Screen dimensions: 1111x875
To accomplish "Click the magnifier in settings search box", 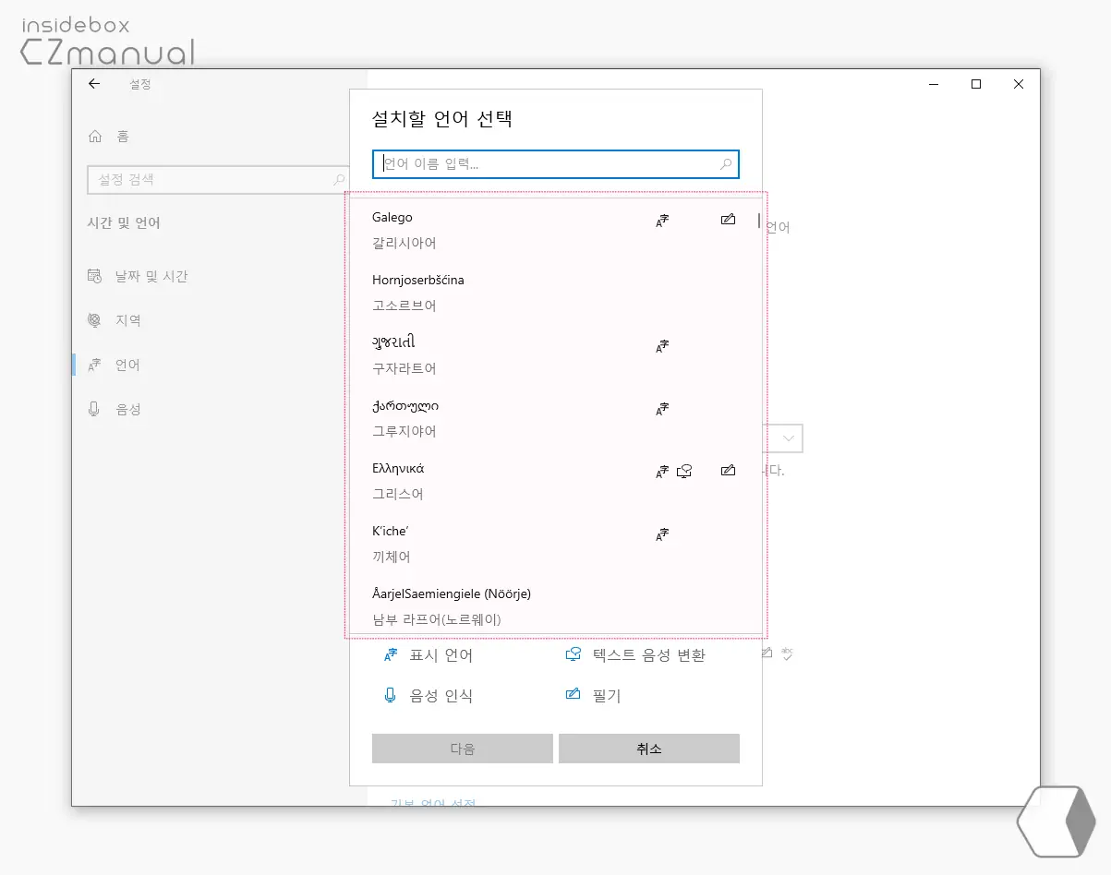I will click(339, 180).
